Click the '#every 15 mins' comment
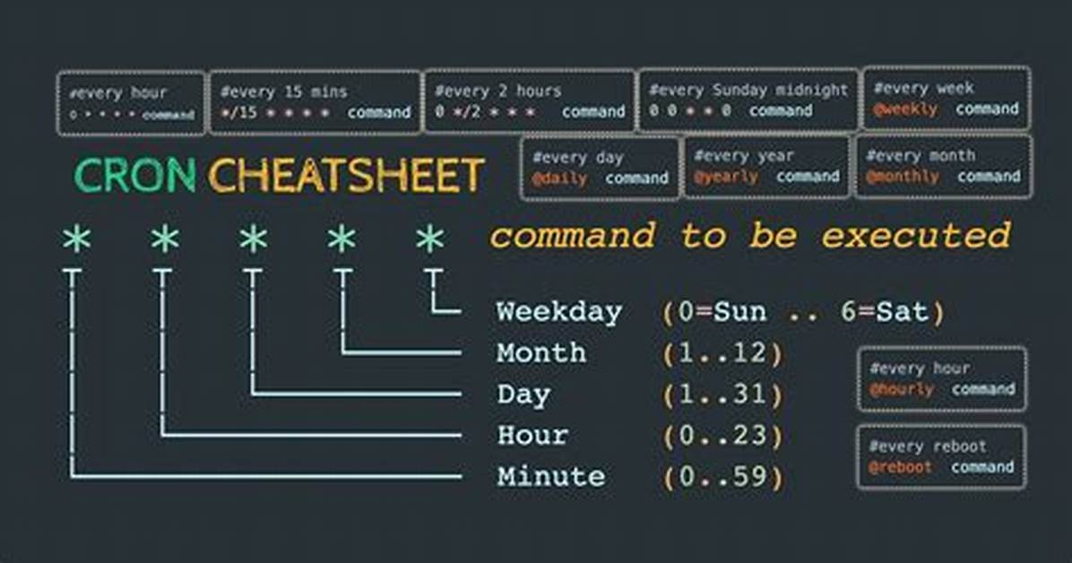This screenshot has width=1072, height=563. tap(284, 91)
